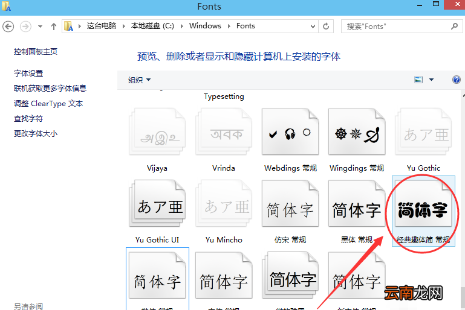Select the Yu Gothic font icon

pos(423,131)
